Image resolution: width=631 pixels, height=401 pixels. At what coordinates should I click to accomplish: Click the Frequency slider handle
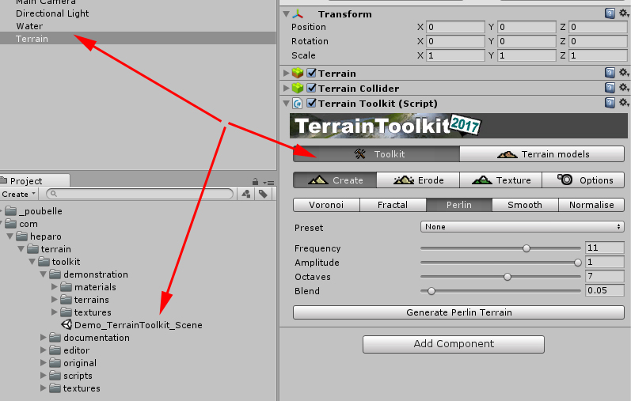pos(526,248)
